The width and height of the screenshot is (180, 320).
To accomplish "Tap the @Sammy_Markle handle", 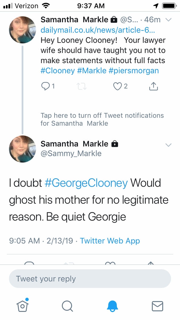I will [71, 154].
